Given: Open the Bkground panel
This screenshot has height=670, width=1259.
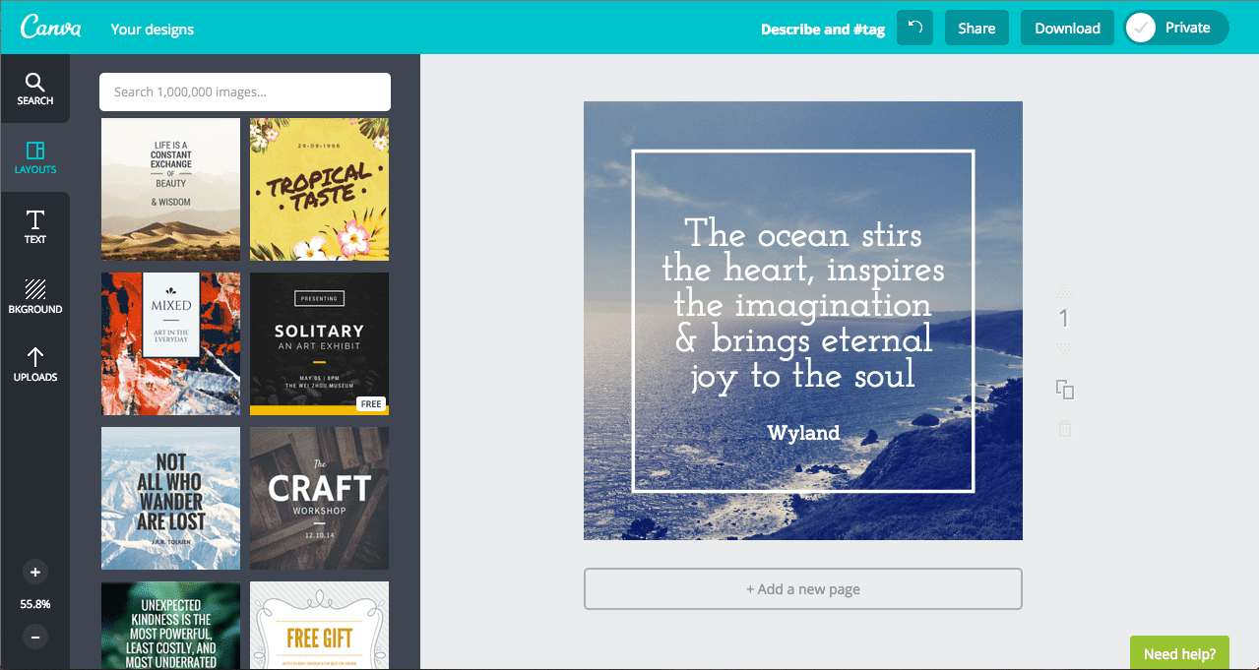Looking at the screenshot, I should [34, 295].
